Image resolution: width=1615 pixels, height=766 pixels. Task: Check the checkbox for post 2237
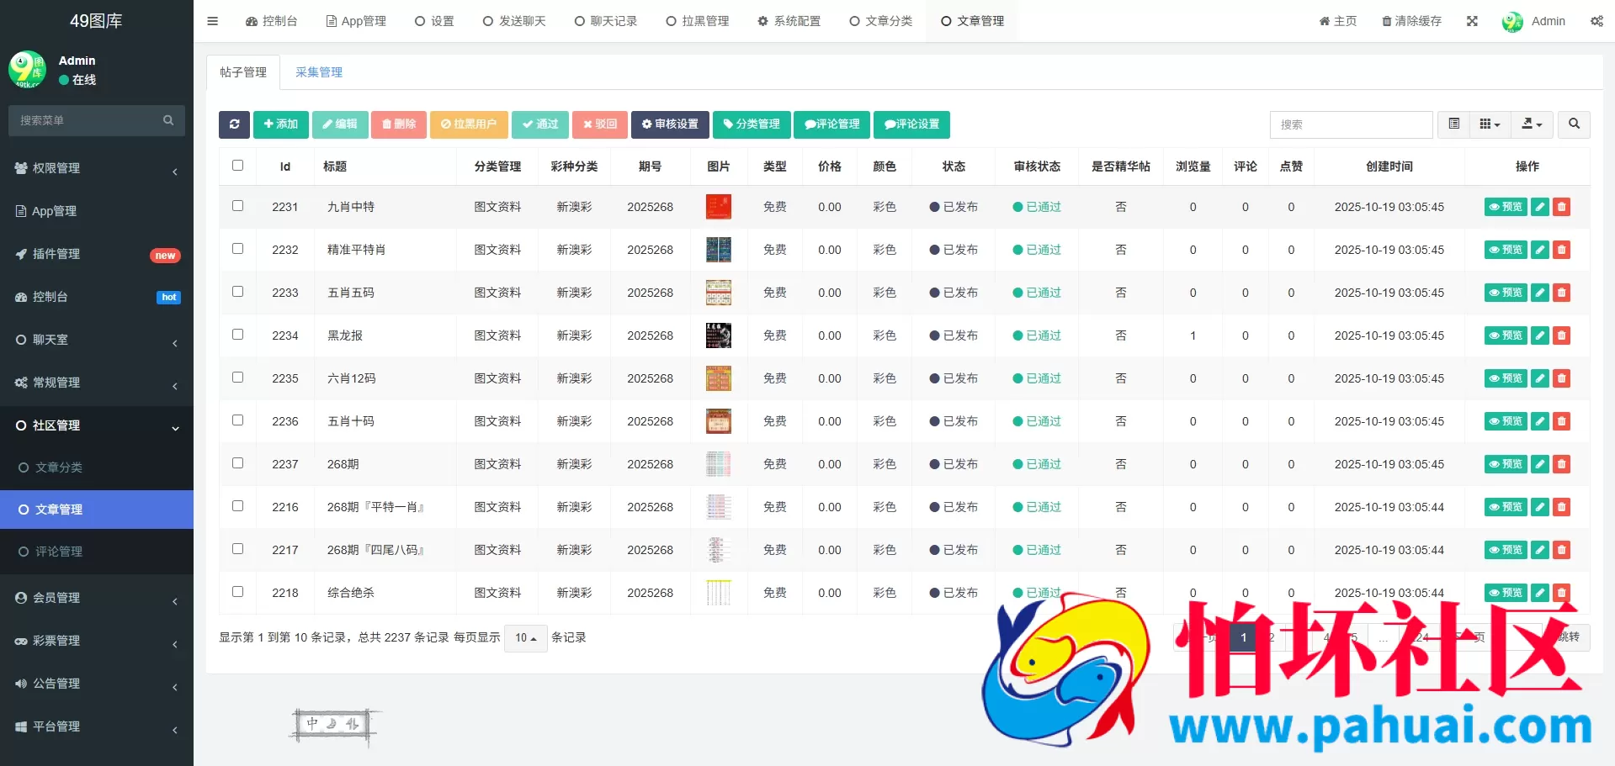click(237, 462)
